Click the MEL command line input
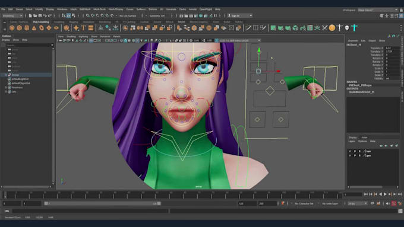The width and height of the screenshot is (404, 227). point(90,211)
